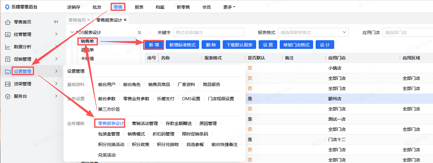Click the 下载默认报表 button
The width and height of the screenshot is (433, 163).
(x=239, y=45)
